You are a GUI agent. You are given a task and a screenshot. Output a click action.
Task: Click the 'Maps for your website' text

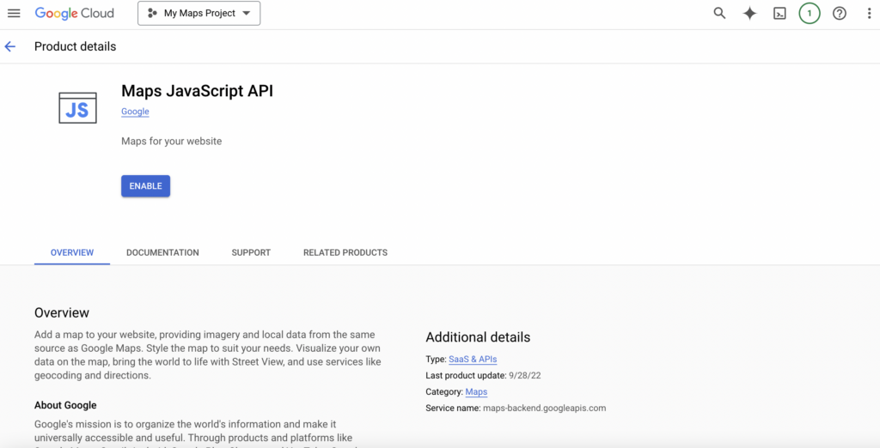tap(171, 142)
